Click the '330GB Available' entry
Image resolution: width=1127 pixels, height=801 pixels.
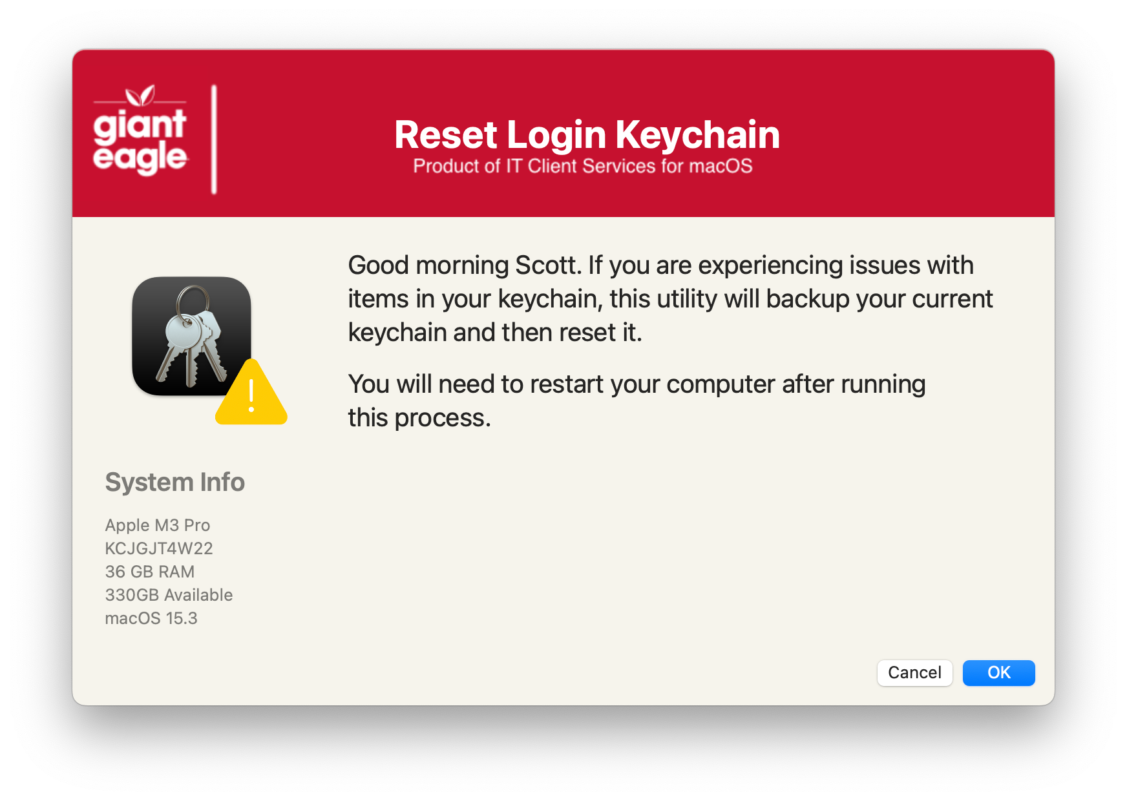169,595
